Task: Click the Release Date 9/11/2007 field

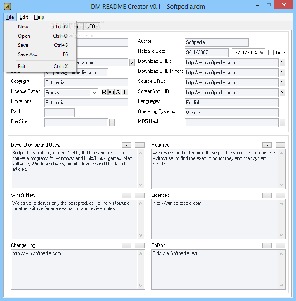Action: (x=207, y=52)
